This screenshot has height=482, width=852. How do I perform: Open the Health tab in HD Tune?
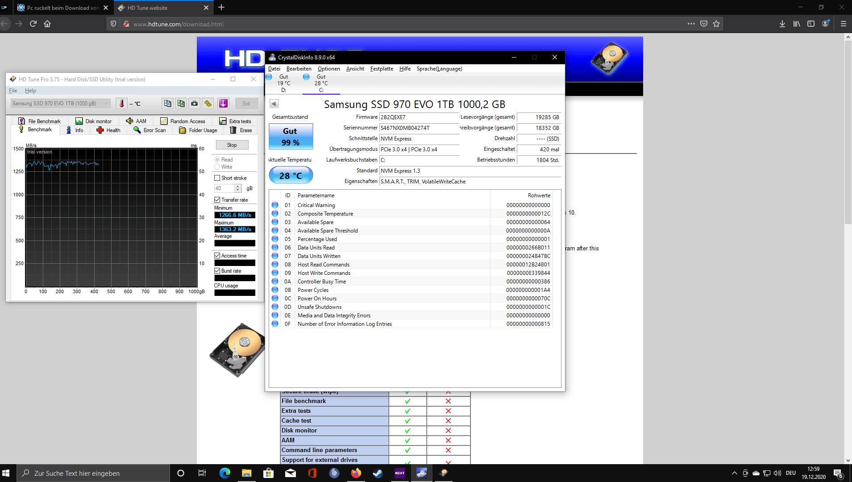point(108,130)
